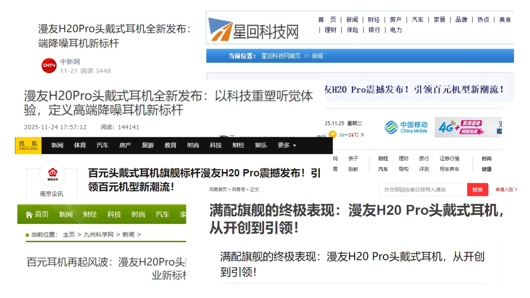The width and height of the screenshot is (530, 298).
Task: Open 教育 in Sohu black navbar
Action: [x=170, y=145]
